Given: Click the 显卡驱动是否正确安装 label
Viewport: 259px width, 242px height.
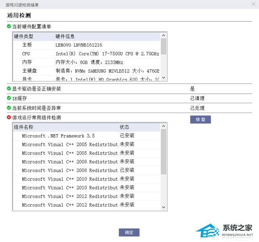Looking at the screenshot, I should pos(36,89).
